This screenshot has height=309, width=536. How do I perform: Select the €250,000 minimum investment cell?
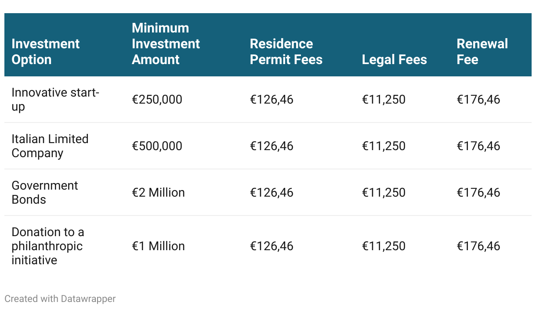point(157,100)
